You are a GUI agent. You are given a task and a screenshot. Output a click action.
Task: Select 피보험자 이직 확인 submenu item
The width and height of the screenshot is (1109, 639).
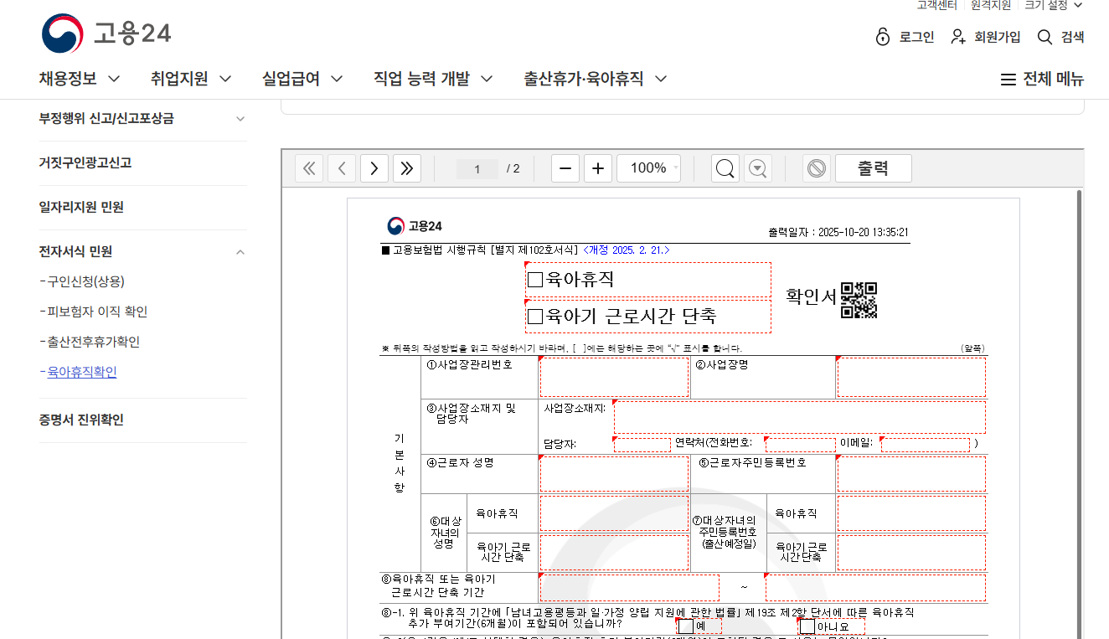click(x=97, y=312)
